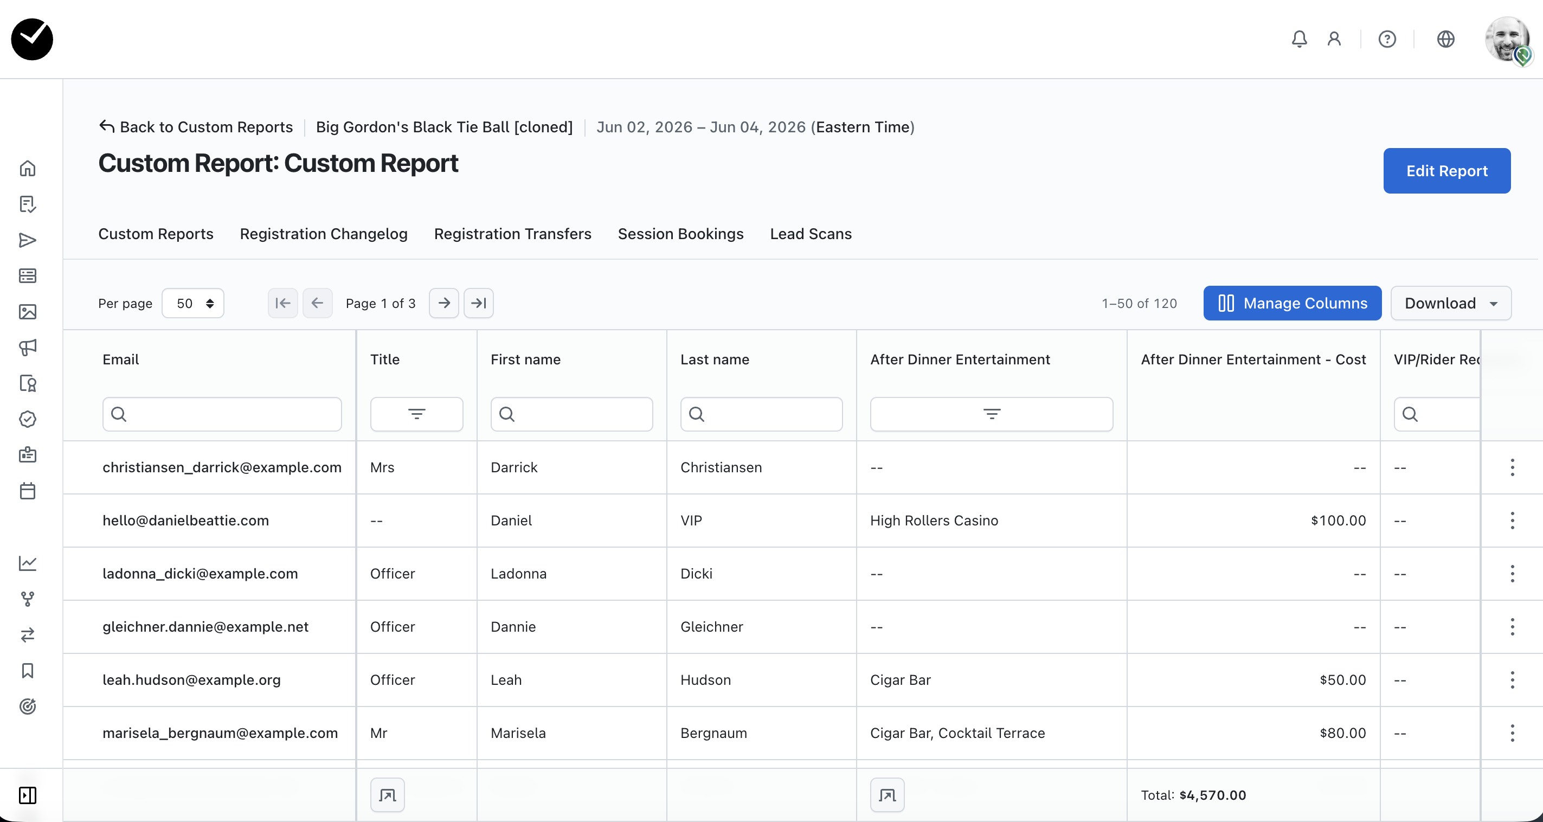This screenshot has width=1543, height=822.
Task: Open the help question mark icon
Action: (1387, 39)
